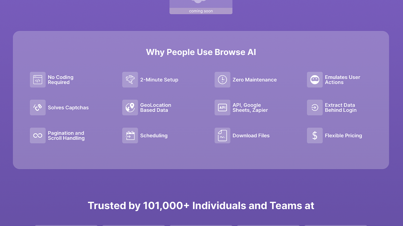Click the "Why People Use Browse AI" heading
The image size is (403, 226).
[201, 52]
